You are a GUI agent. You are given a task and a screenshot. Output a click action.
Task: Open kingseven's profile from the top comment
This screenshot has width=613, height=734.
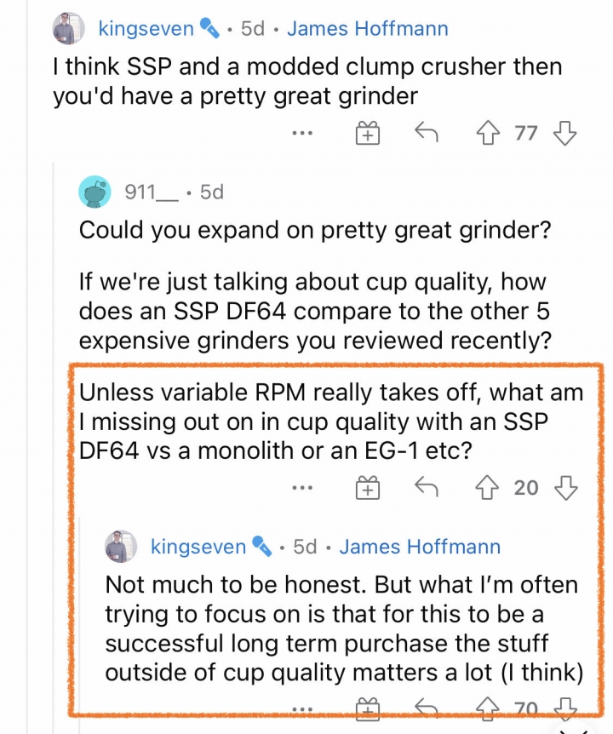point(146,29)
